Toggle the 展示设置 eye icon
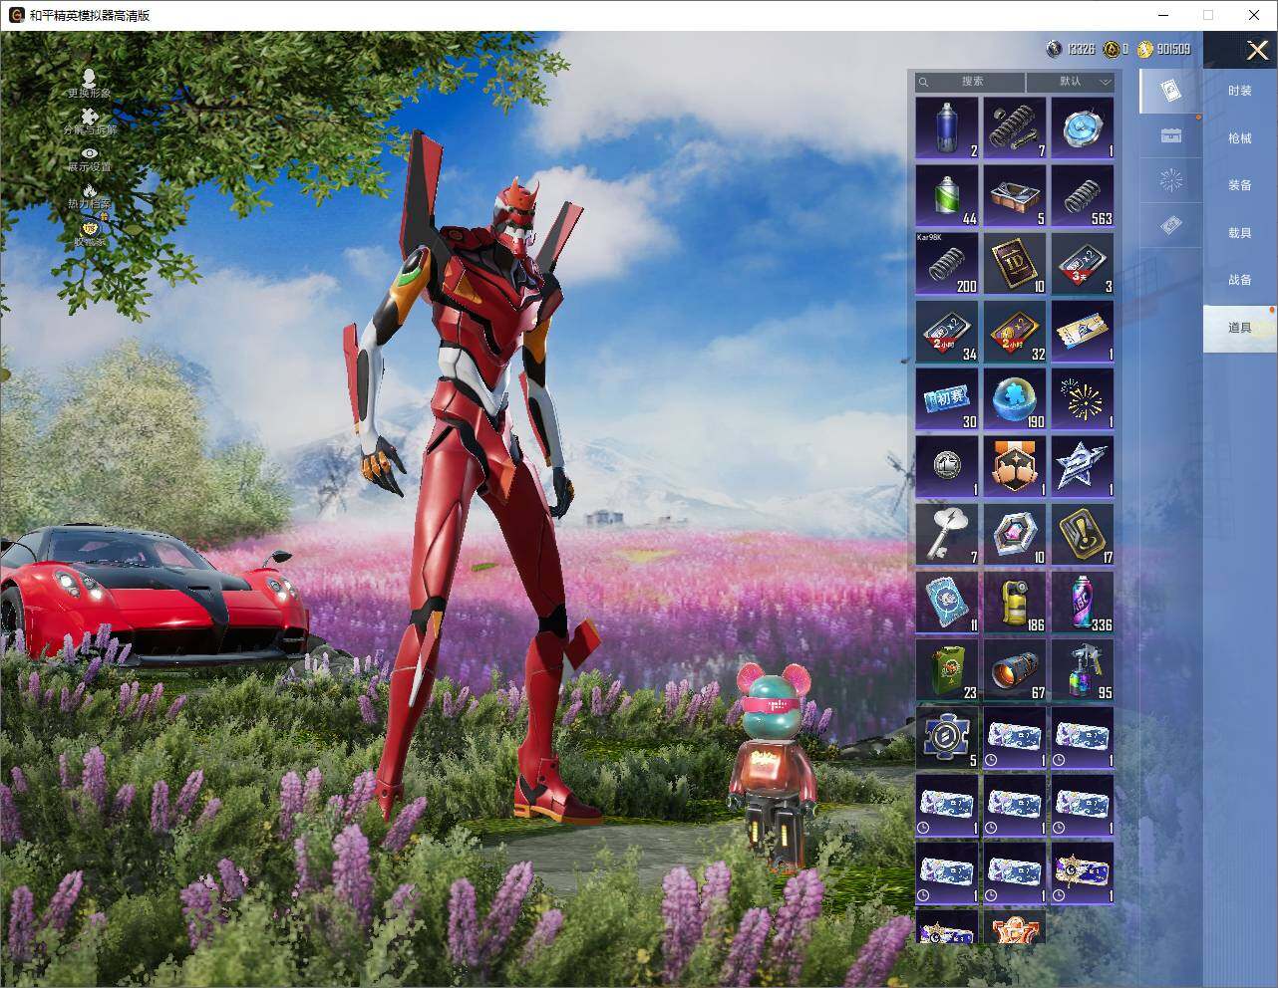The image size is (1278, 988). pos(89,159)
